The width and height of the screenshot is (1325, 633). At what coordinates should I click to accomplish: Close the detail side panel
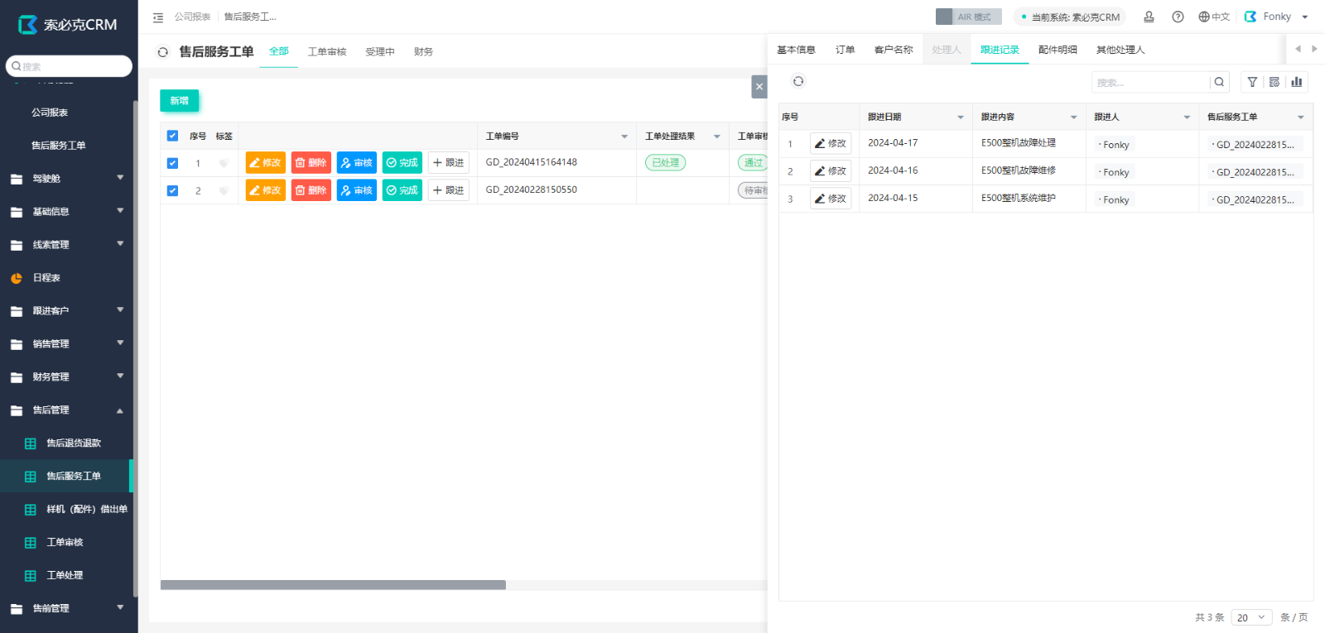click(x=759, y=86)
